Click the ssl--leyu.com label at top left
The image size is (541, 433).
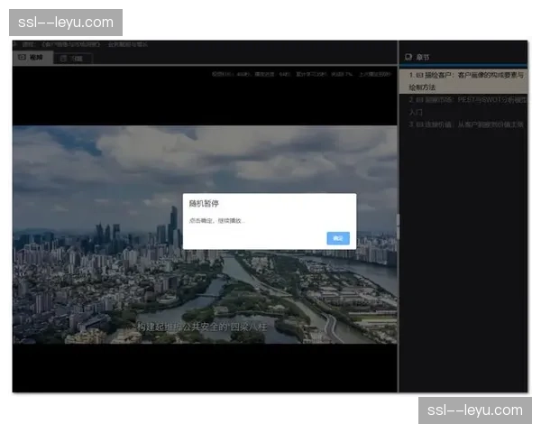(65, 22)
